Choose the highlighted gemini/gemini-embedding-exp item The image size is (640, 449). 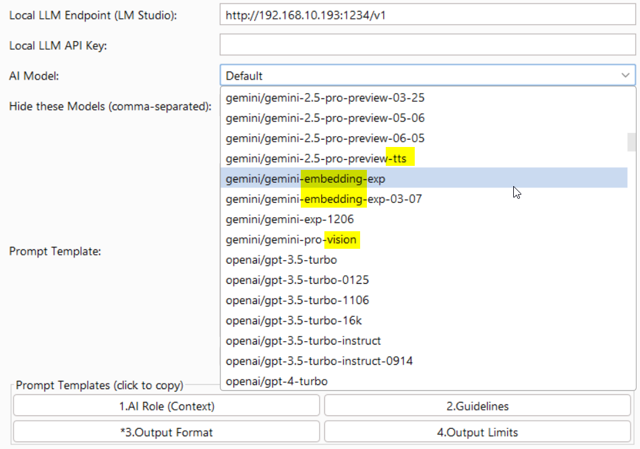click(x=424, y=179)
